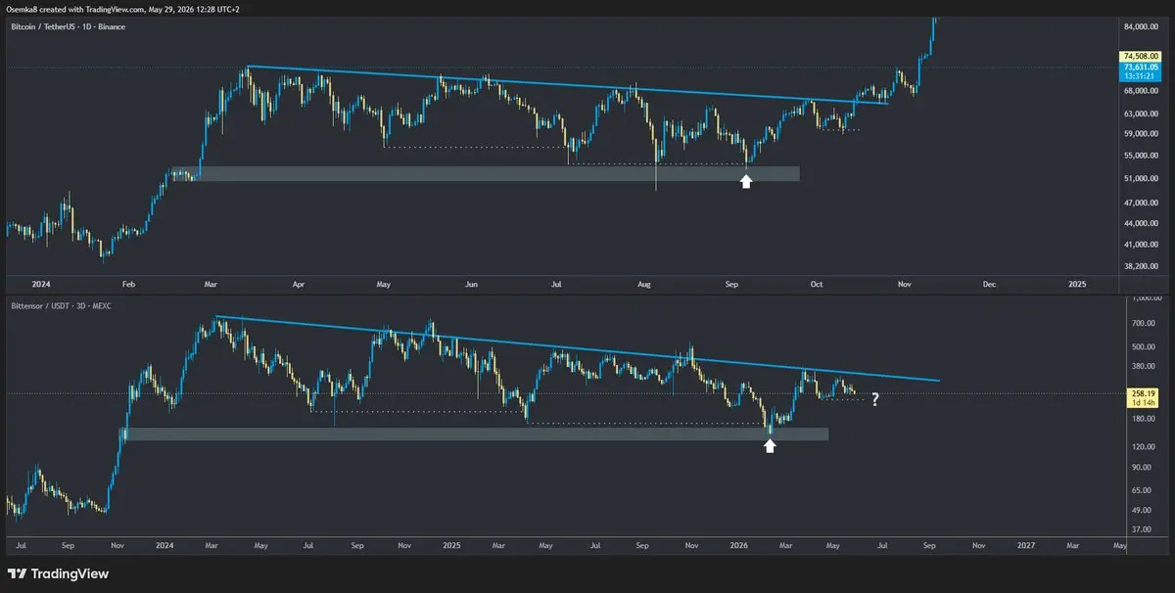This screenshot has width=1175, height=593.
Task: Select the blue trendline on Bittensor chart
Action: (578, 348)
